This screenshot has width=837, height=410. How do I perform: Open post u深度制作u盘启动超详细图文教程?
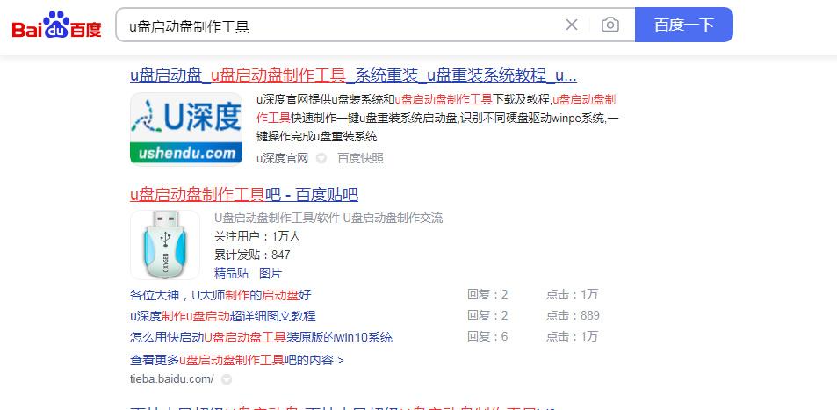pos(222,316)
